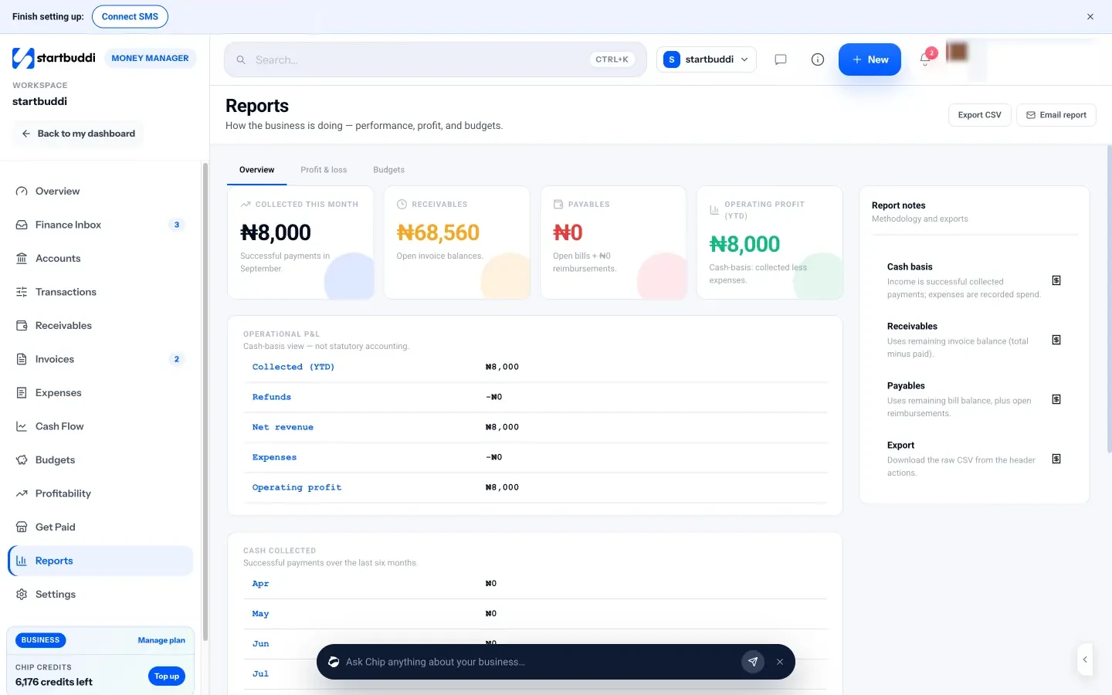Expand the side panel chevron
Screen dimensions: 1112x695
[x=1085, y=659]
